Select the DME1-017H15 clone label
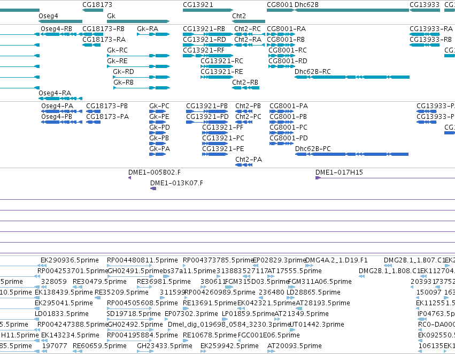This screenshot has width=455, height=354. point(339,172)
